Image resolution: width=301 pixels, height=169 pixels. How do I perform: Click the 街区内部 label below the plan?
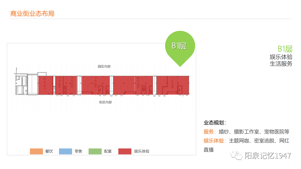coord(105,102)
